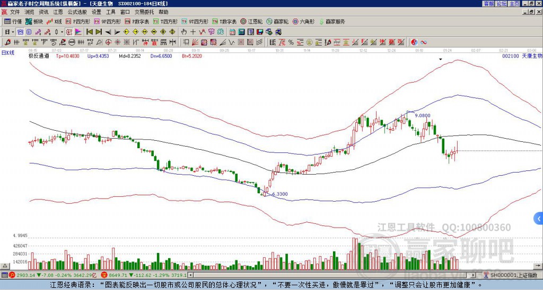Click the 2903.14 index value in status bar

pyautogui.click(x=26, y=275)
